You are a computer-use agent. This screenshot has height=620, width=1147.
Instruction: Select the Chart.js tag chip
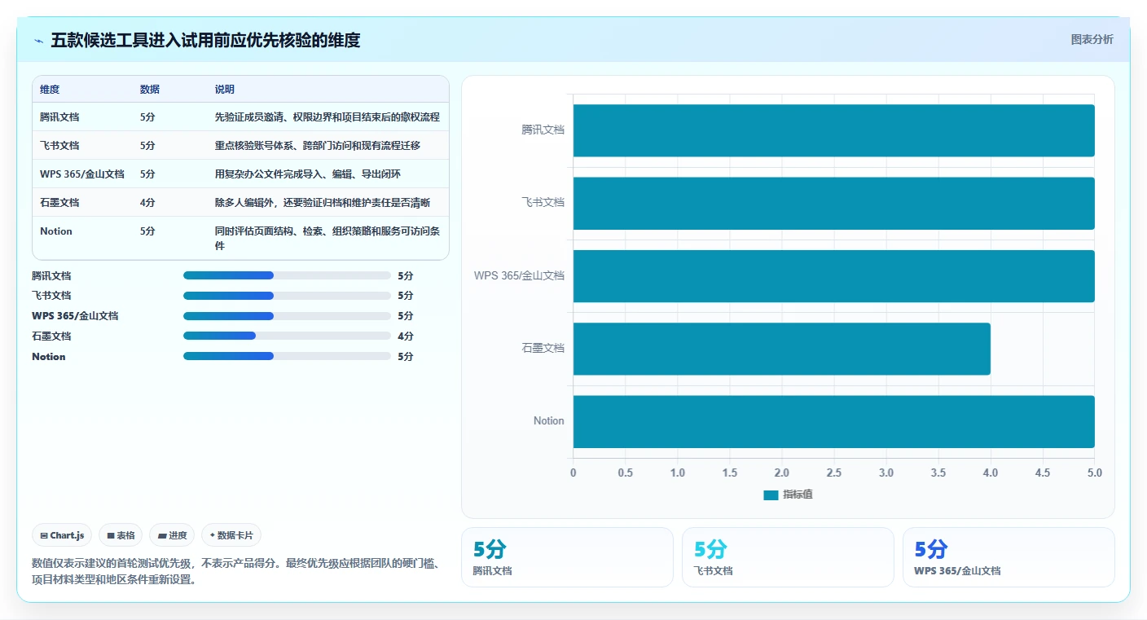[x=62, y=535]
